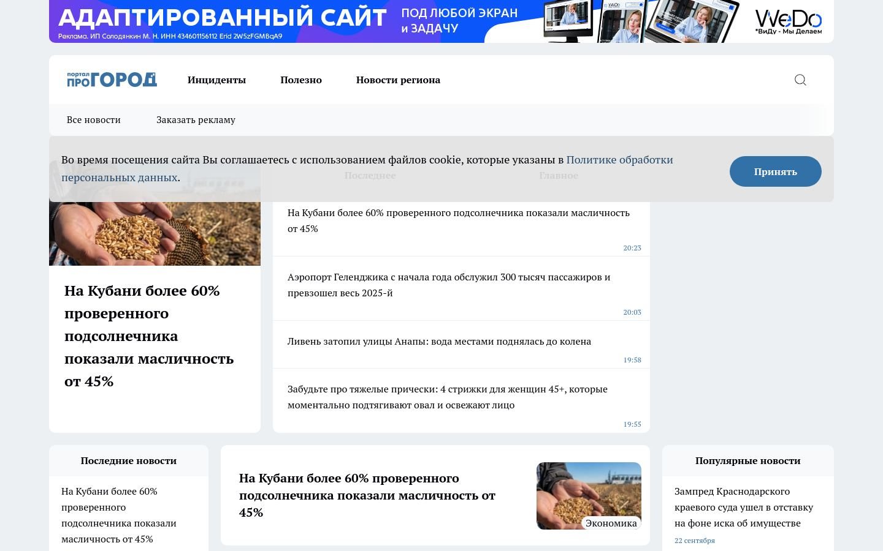Click the Популярные новости heading
Viewport: 883px width, 551px height.
[x=748, y=460]
